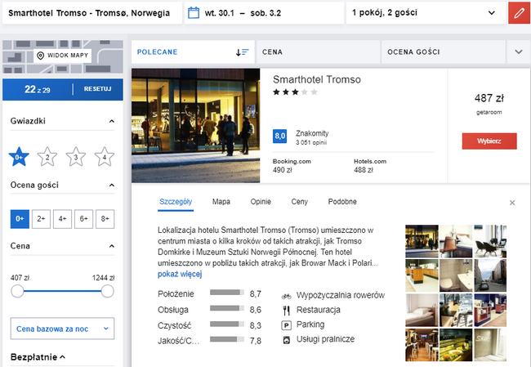
Task: Click the 487 zł getaroom price
Action: 489,103
